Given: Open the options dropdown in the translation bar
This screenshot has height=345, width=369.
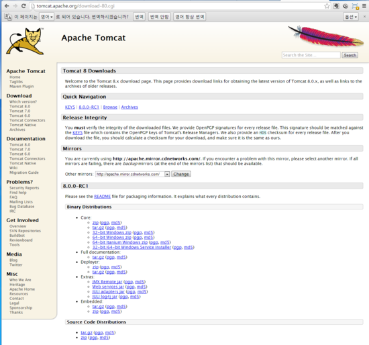Looking at the screenshot, I should [351, 17].
